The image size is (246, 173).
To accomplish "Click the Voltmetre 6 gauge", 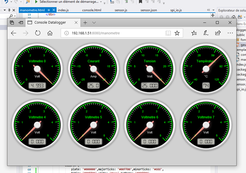I will click(x=150, y=125).
